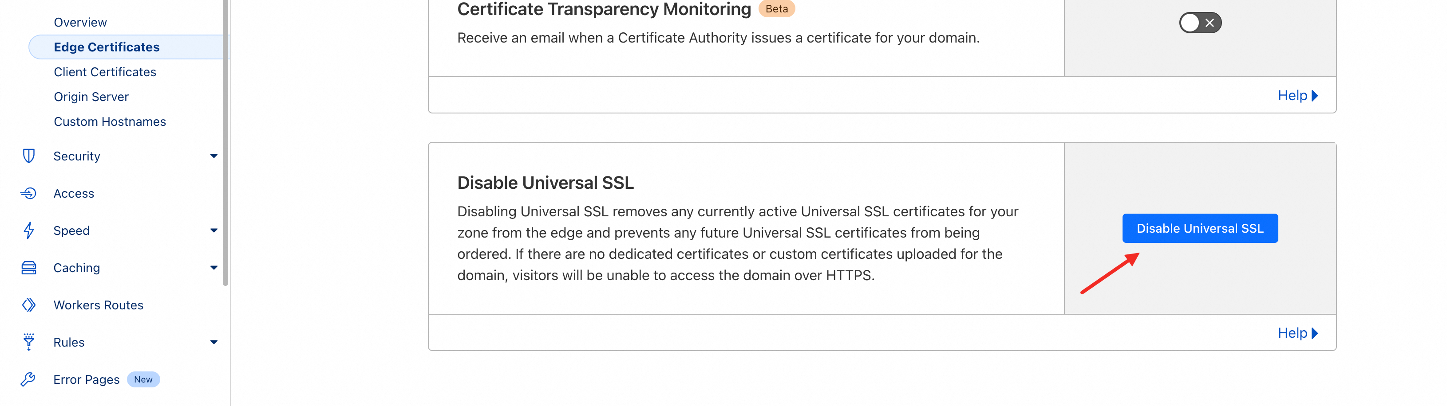The image size is (1447, 406).
Task: Click the Access icon in the sidebar
Action: (x=29, y=193)
